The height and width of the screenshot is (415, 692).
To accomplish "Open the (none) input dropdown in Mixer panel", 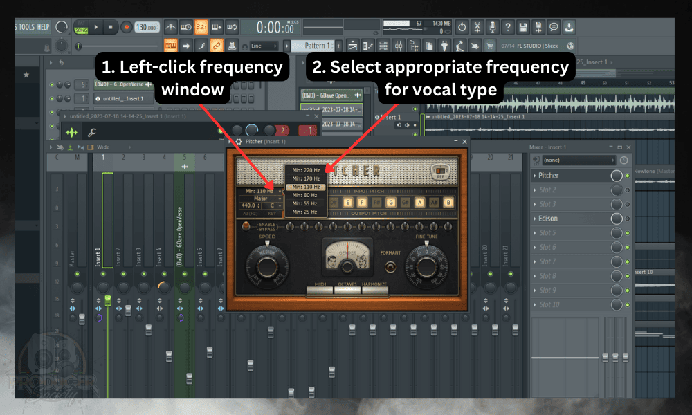I will click(578, 160).
